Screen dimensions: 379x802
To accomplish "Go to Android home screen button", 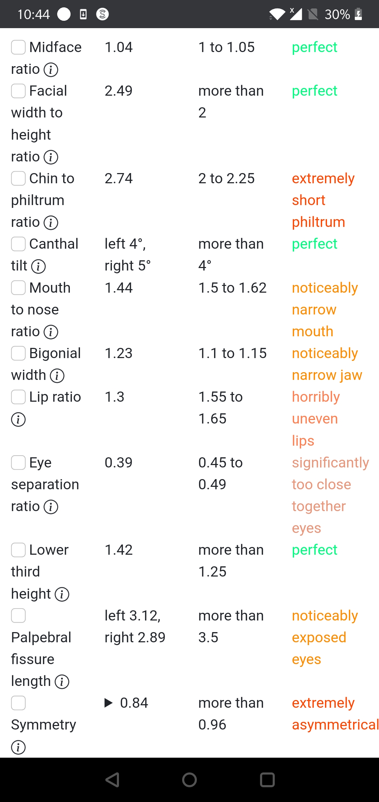I will pos(189,780).
